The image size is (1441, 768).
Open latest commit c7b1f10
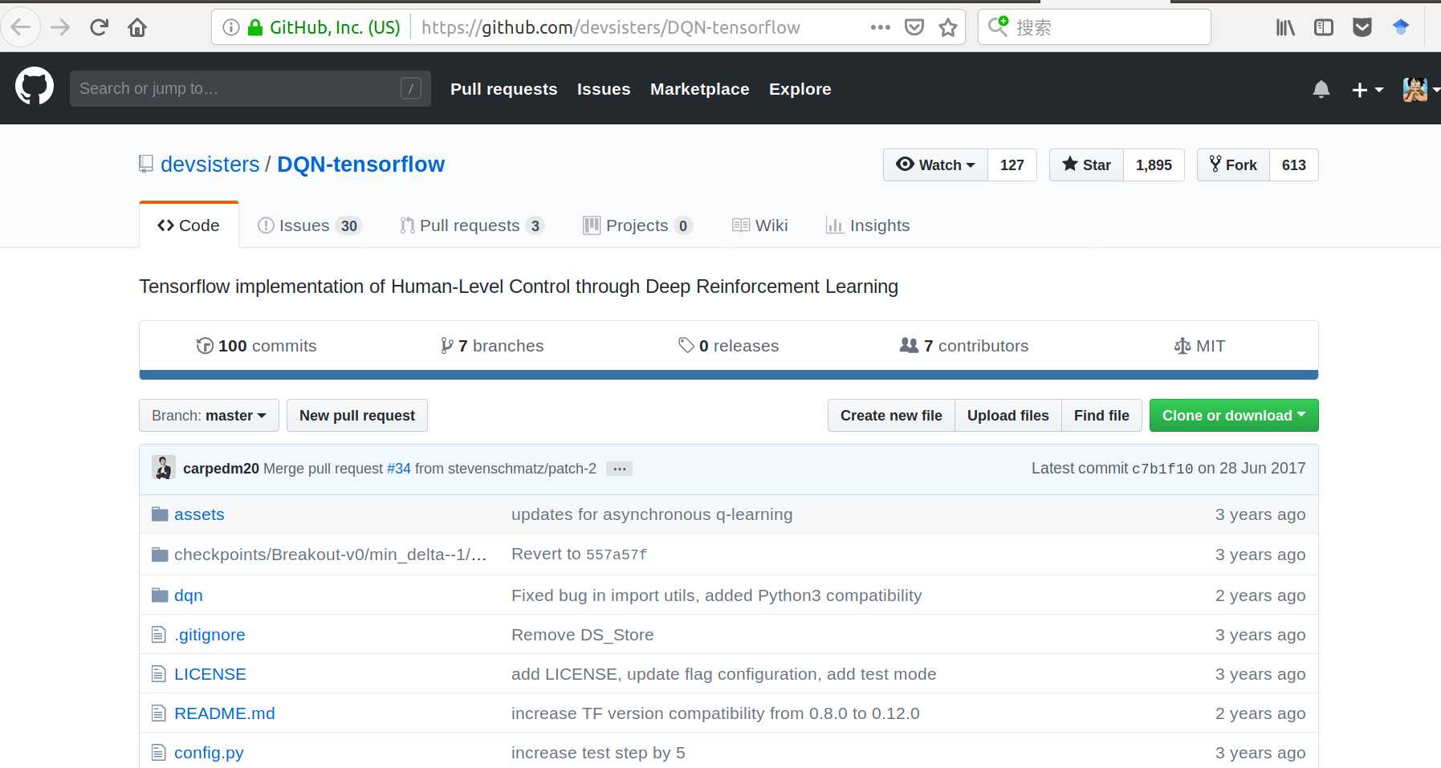click(1162, 469)
